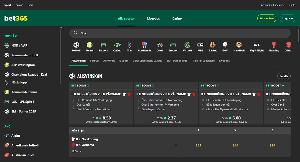
Task: Open the Golf ball icon
Action: pyautogui.click(x=225, y=45)
